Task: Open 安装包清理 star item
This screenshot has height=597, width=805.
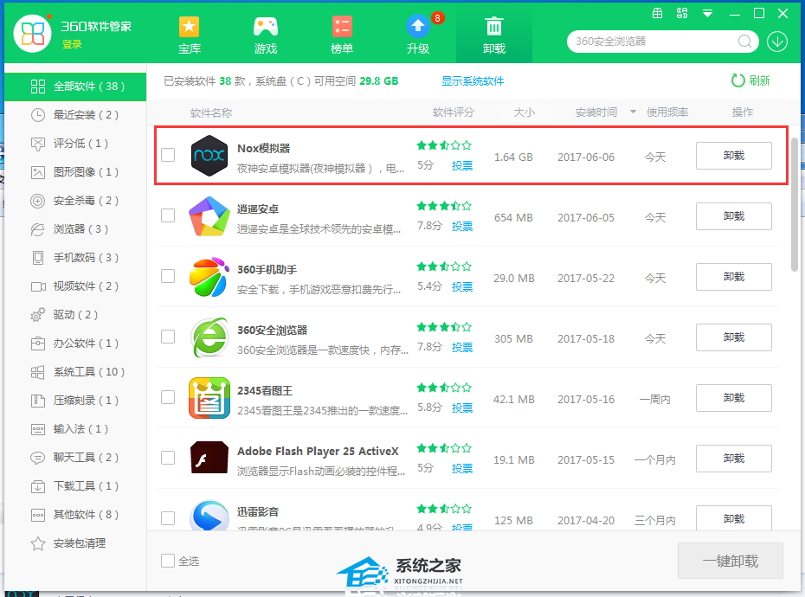Action: click(x=75, y=543)
